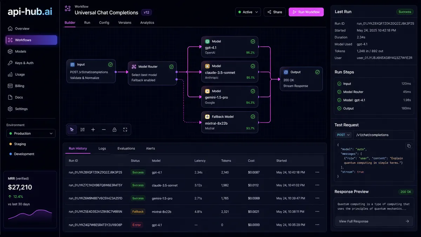Open row menu for gemini-1.5-pro run
This screenshot has width=421, height=237.
tap(317, 198)
